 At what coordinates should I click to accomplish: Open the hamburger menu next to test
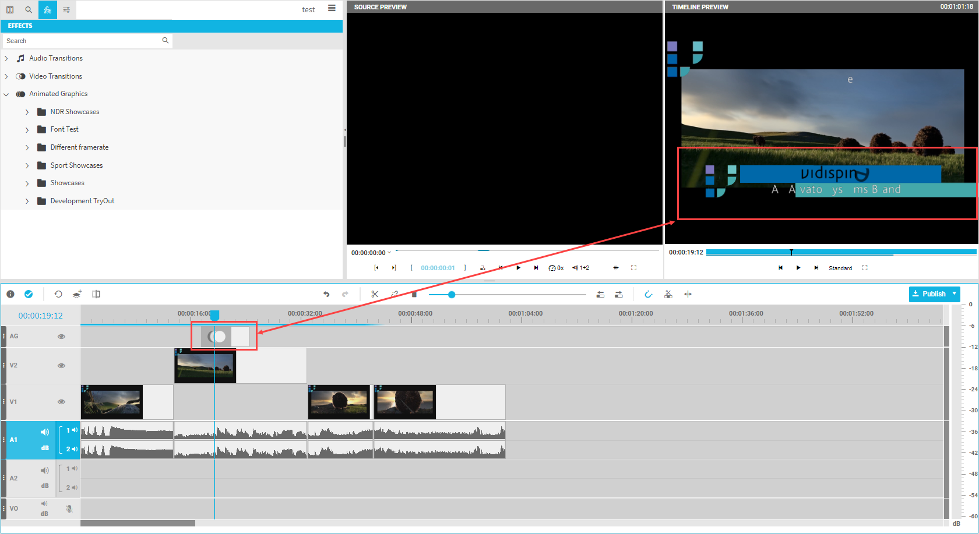pos(332,8)
